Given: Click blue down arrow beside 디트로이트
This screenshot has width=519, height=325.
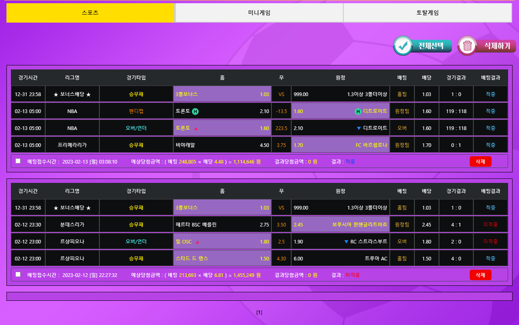Looking at the screenshot, I should [359, 128].
